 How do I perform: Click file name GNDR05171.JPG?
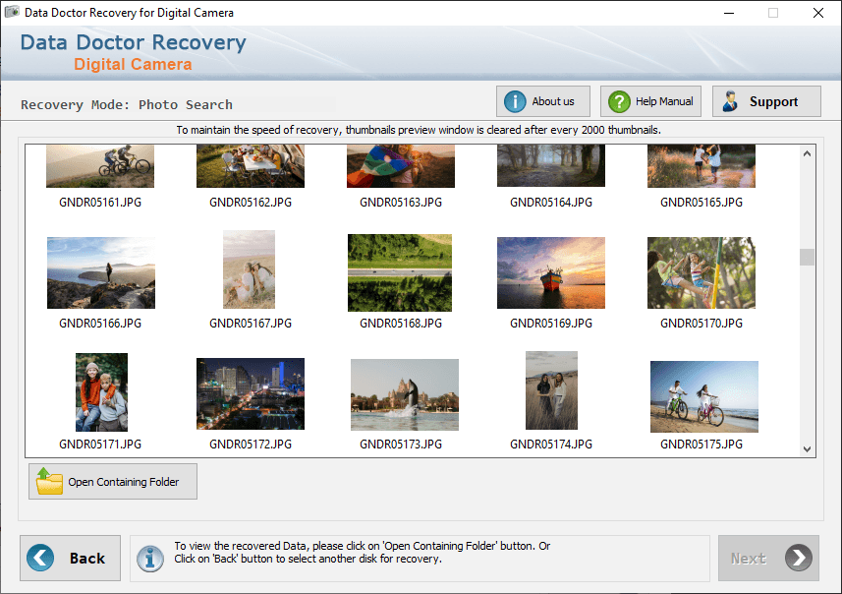click(x=100, y=445)
